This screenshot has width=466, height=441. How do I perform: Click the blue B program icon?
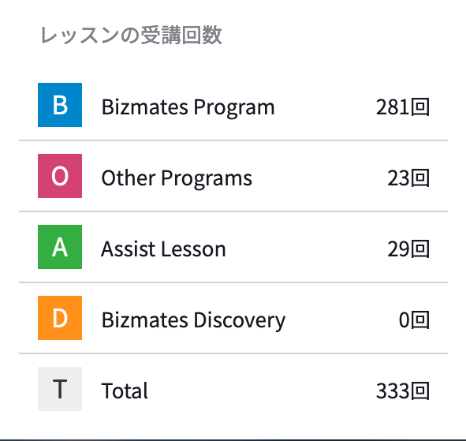pyautogui.click(x=60, y=105)
